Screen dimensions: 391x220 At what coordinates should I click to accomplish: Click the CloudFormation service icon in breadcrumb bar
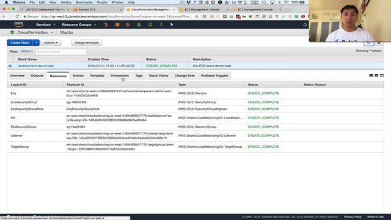pos(12,32)
